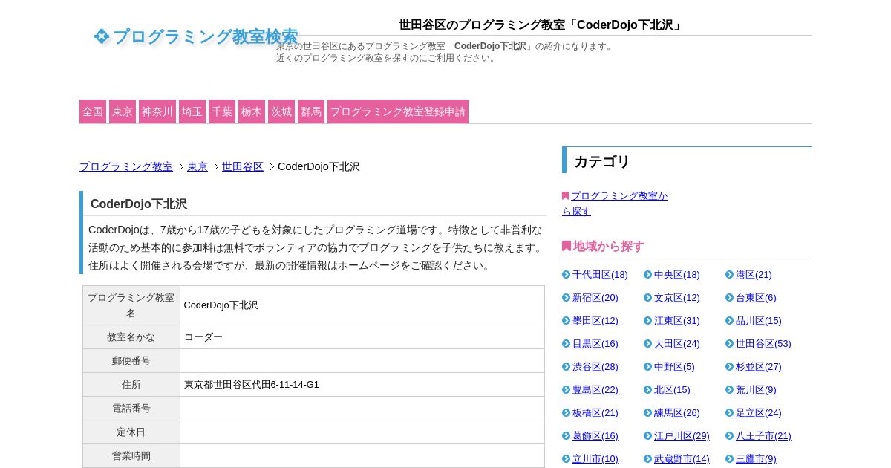Image resolution: width=891 pixels, height=468 pixels.
Task: Open 練馬区(26) area link
Action: click(x=677, y=413)
